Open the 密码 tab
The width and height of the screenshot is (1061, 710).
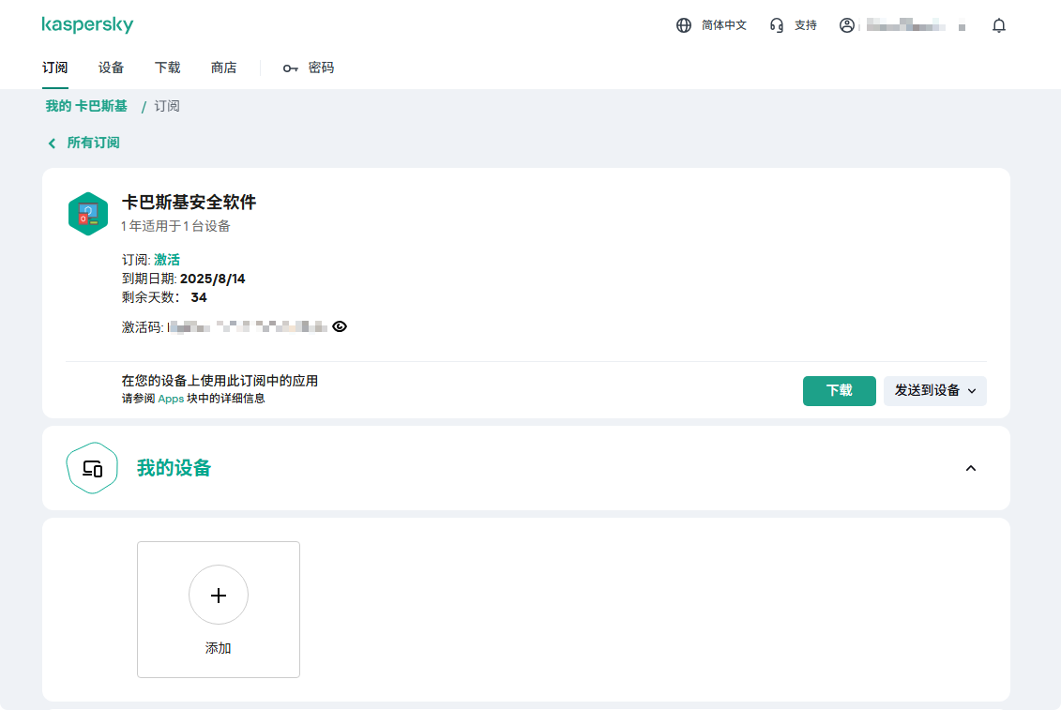click(x=321, y=68)
